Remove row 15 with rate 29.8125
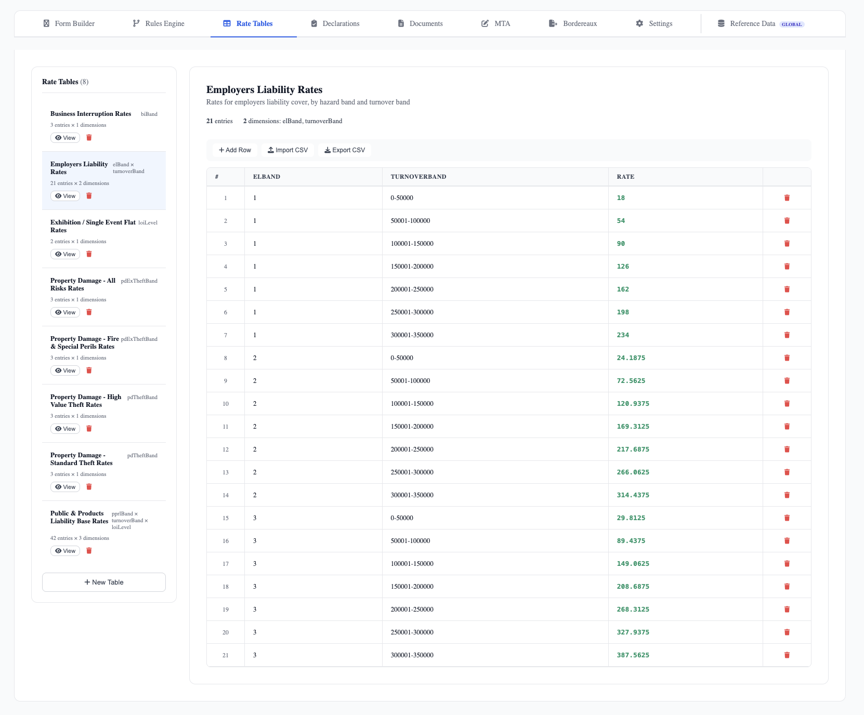 pyautogui.click(x=787, y=518)
